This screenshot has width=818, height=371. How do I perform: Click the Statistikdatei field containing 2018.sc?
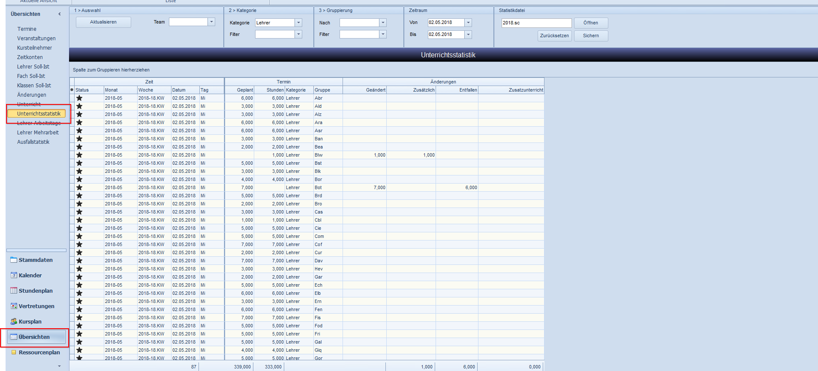coord(536,23)
